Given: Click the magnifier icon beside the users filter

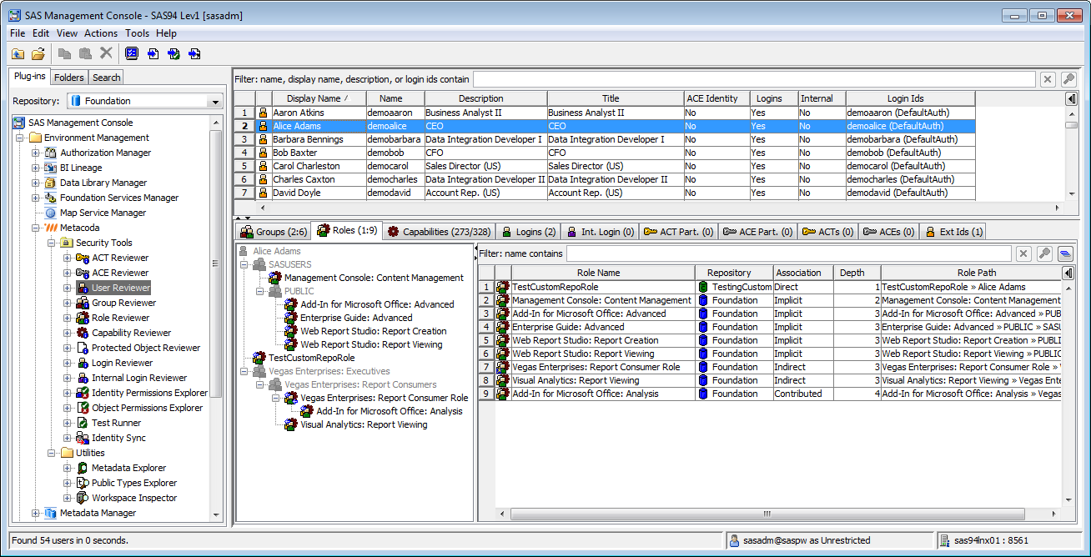Looking at the screenshot, I should click(1068, 79).
